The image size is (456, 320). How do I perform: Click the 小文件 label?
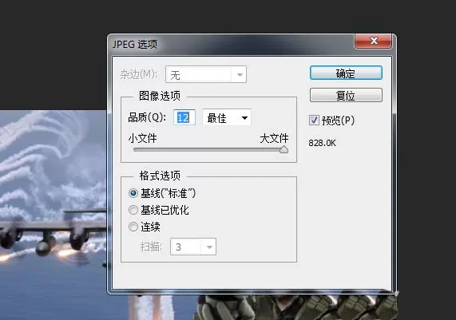pyautogui.click(x=142, y=138)
